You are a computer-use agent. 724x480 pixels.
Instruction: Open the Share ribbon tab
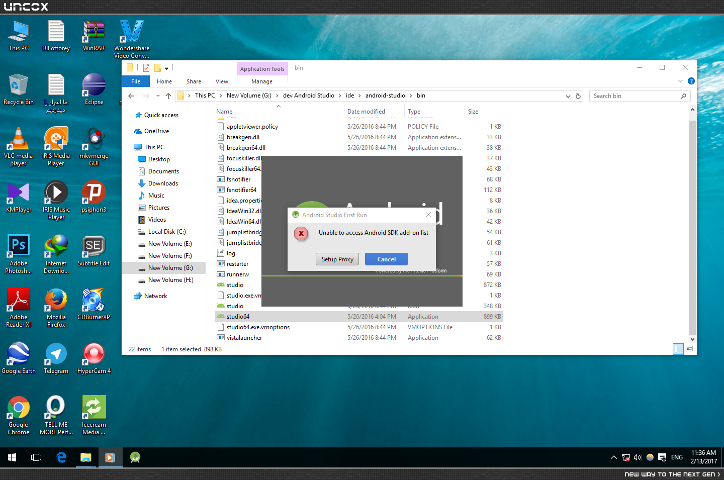tap(194, 81)
